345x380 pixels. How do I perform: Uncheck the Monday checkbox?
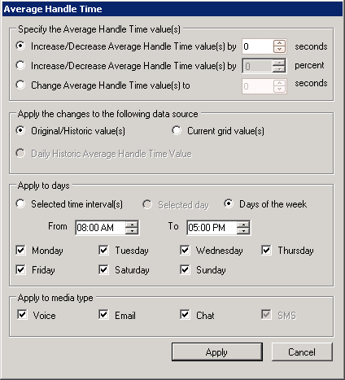pos(20,250)
